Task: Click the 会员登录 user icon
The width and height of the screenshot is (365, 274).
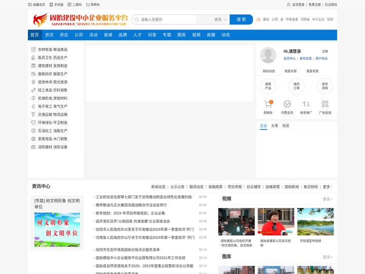Action: click(288, 5)
